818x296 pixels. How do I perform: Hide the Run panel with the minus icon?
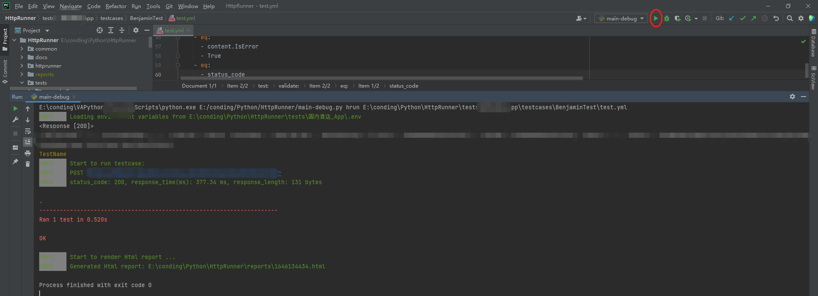pos(804,97)
